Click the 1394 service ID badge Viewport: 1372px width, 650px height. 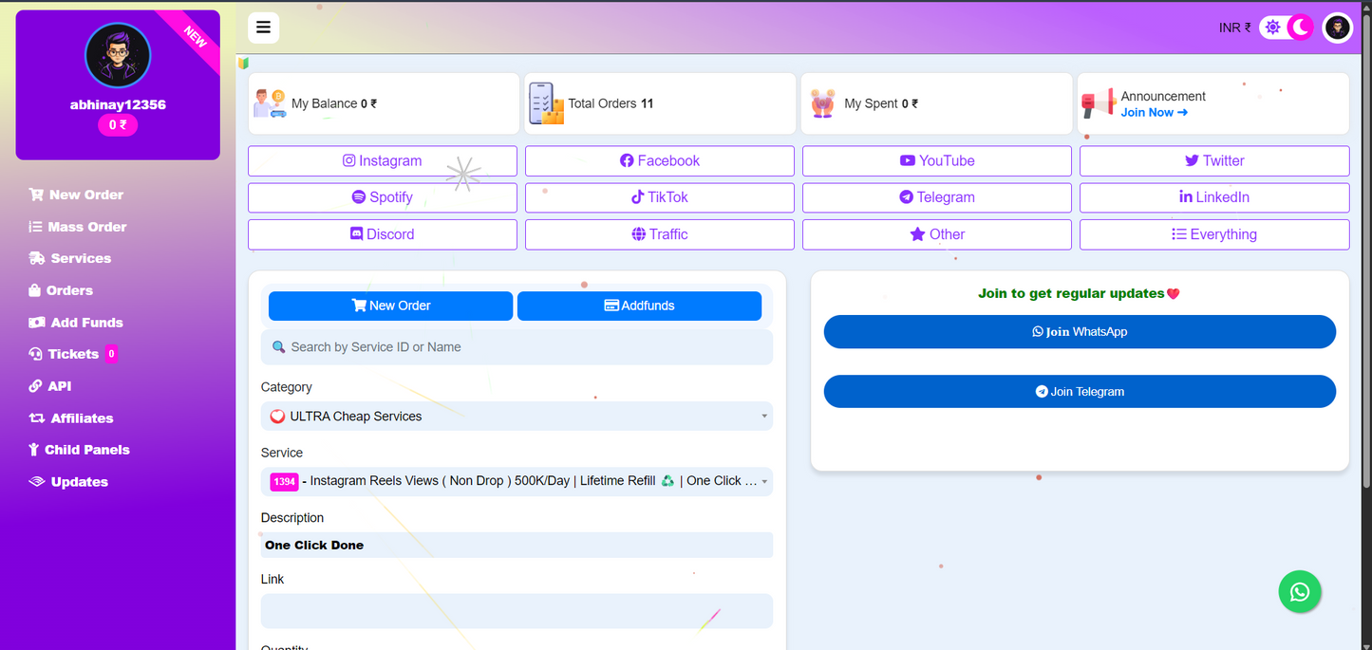click(284, 481)
